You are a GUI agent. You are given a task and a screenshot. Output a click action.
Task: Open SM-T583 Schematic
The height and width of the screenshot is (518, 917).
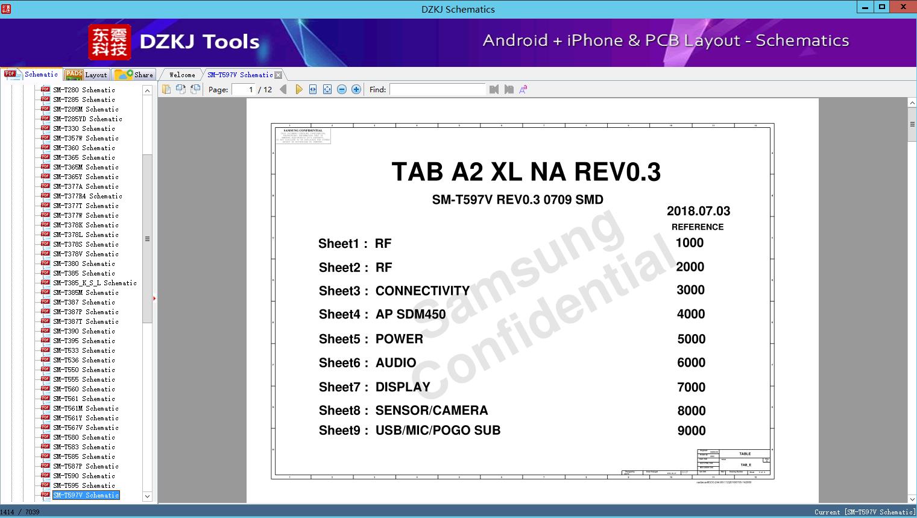(x=84, y=447)
